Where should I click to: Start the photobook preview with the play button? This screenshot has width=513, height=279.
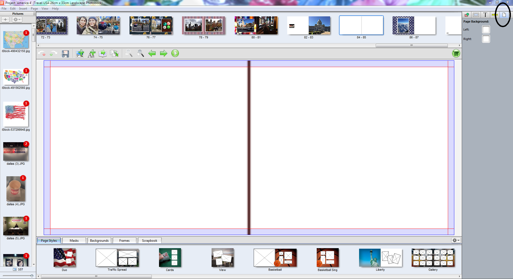[175, 53]
